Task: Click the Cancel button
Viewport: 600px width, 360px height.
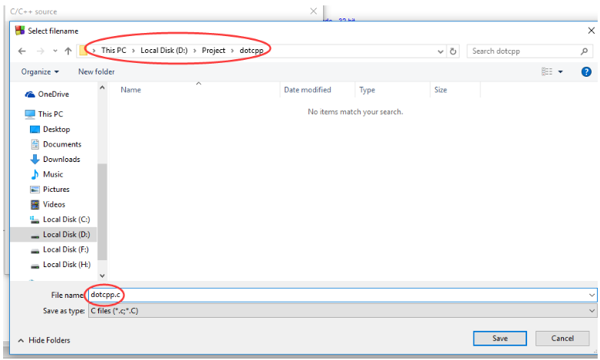Action: [562, 339]
